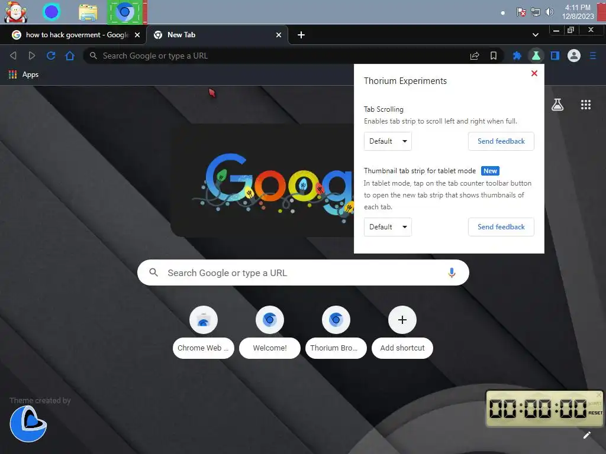This screenshot has width=606, height=454.
Task: Click the flag notification tray icon
Action: tap(521, 12)
